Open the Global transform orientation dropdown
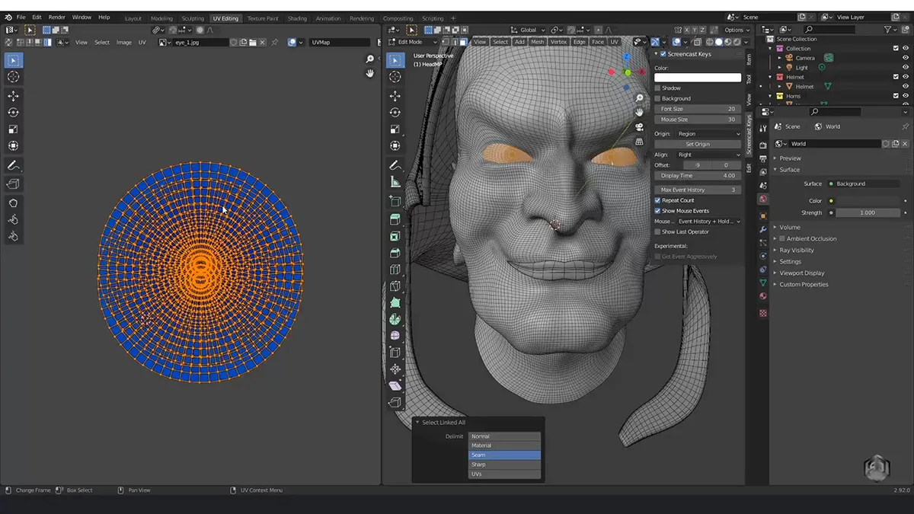Image resolution: width=914 pixels, height=514 pixels. tap(529, 29)
